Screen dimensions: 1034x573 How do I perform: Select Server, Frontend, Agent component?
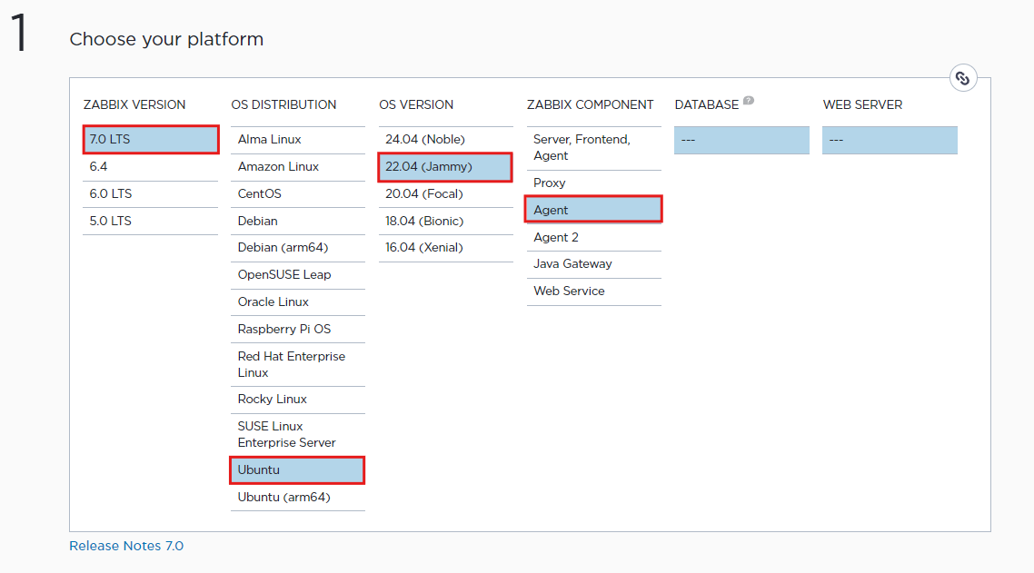(x=594, y=148)
